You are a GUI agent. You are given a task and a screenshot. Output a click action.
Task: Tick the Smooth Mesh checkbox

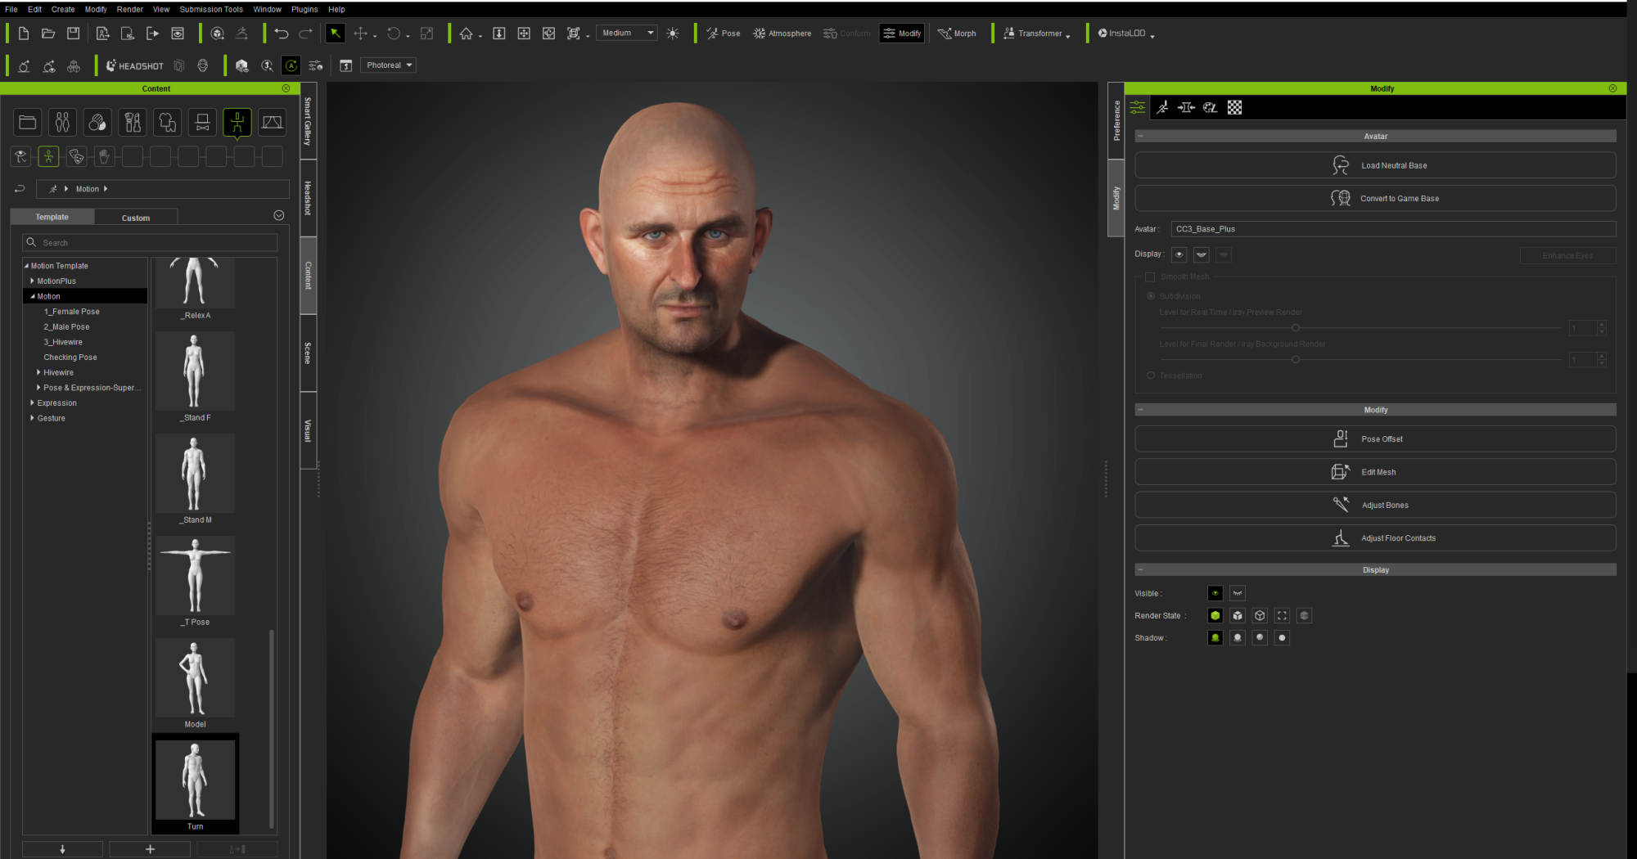pos(1150,277)
